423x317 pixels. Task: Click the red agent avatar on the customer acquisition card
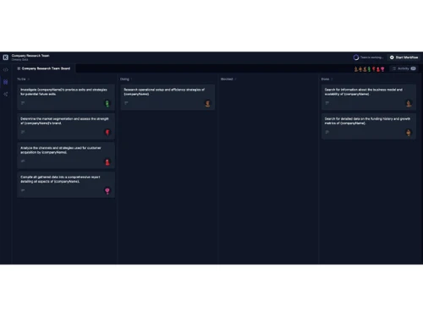pos(107,162)
